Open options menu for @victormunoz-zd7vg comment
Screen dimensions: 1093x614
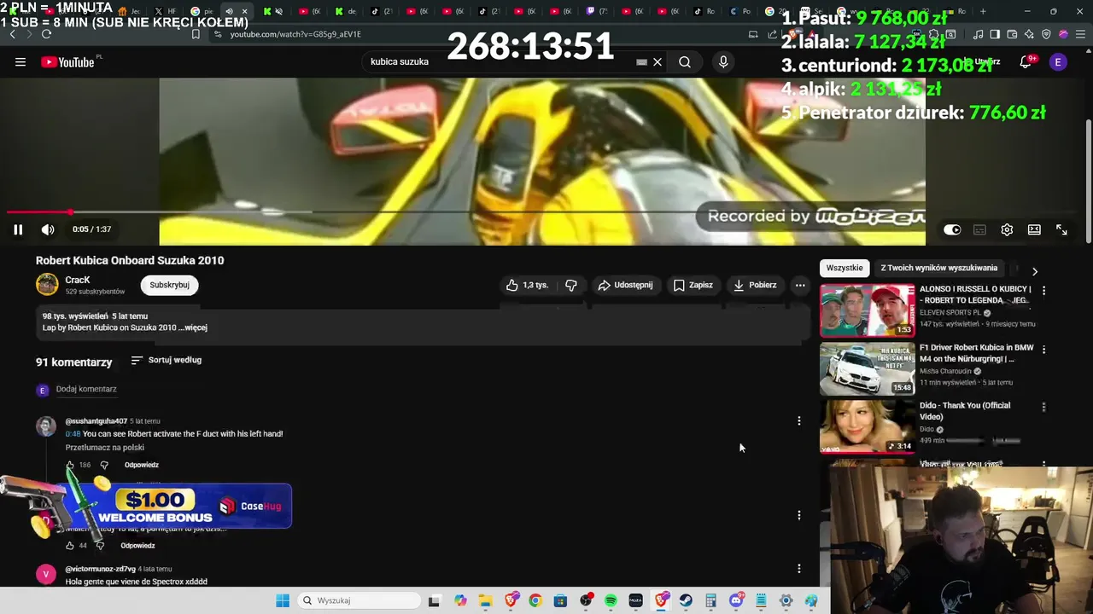coord(799,568)
